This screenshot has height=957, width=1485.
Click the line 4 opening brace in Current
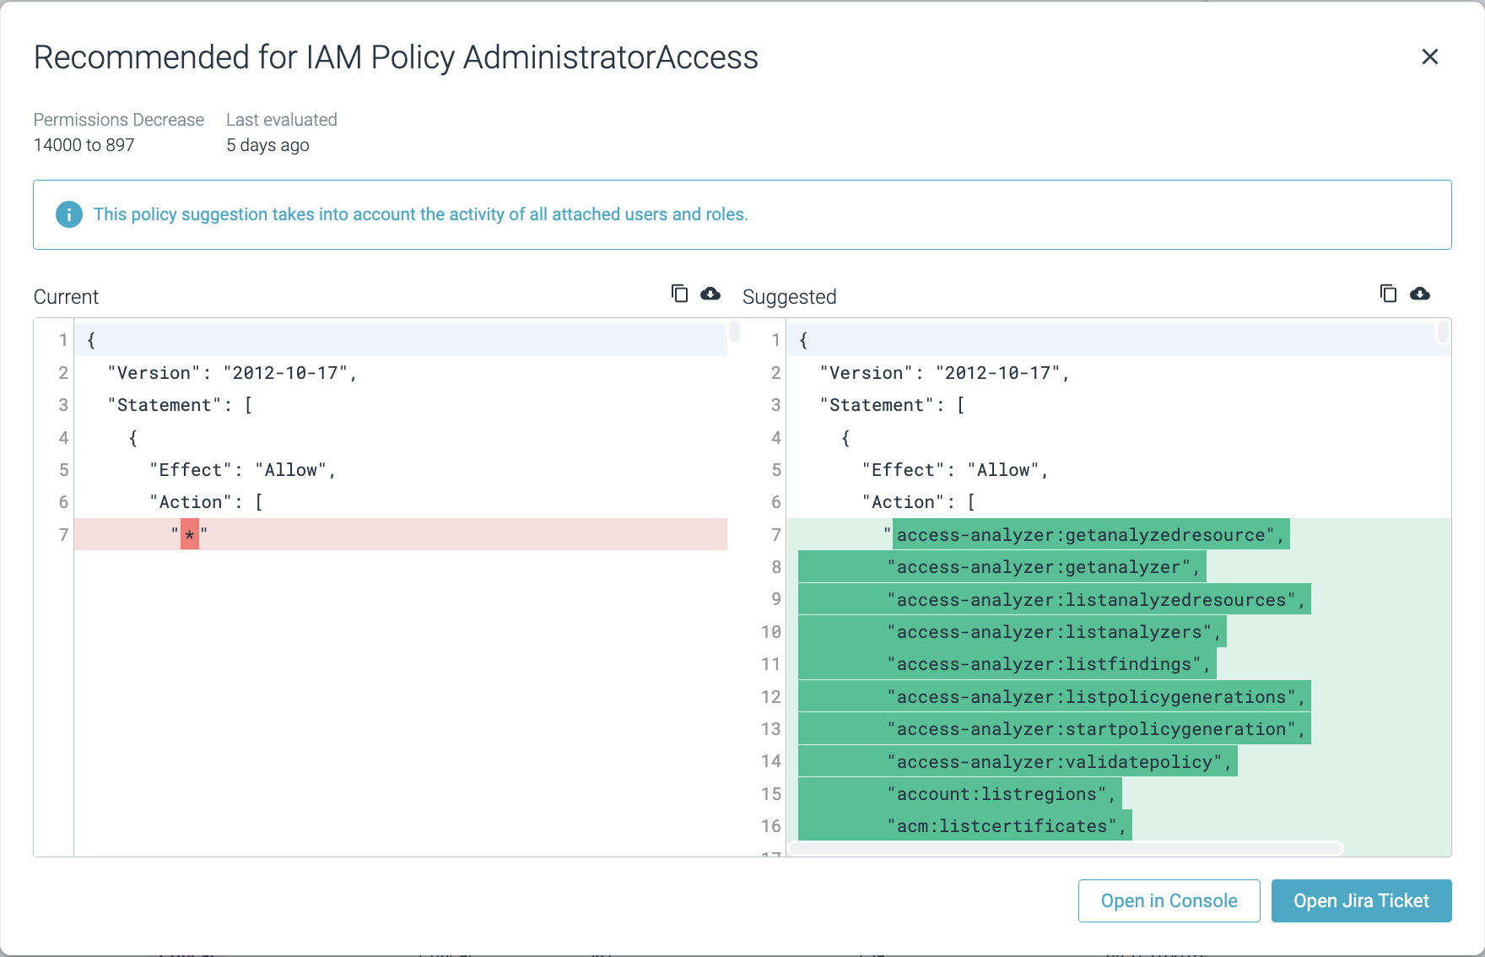(133, 437)
